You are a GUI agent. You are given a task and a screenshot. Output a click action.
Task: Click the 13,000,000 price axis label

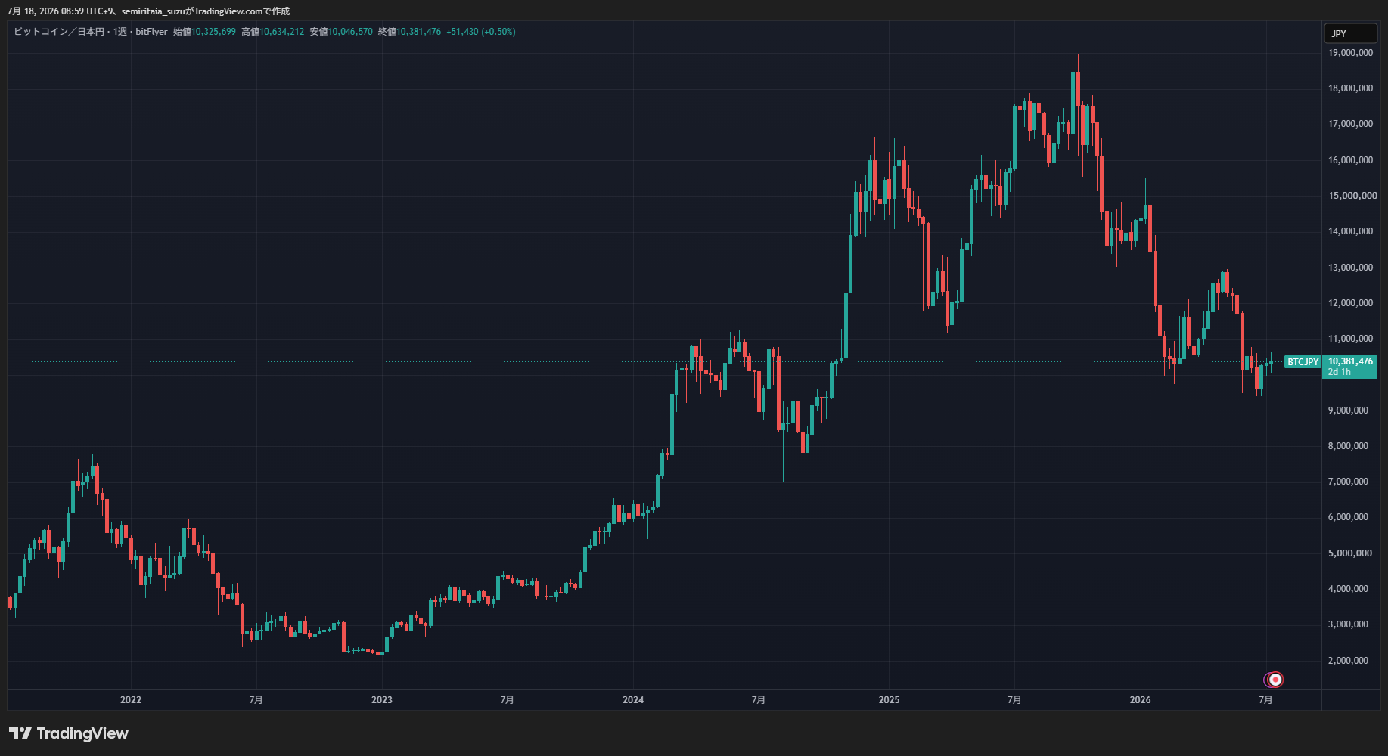point(1350,268)
